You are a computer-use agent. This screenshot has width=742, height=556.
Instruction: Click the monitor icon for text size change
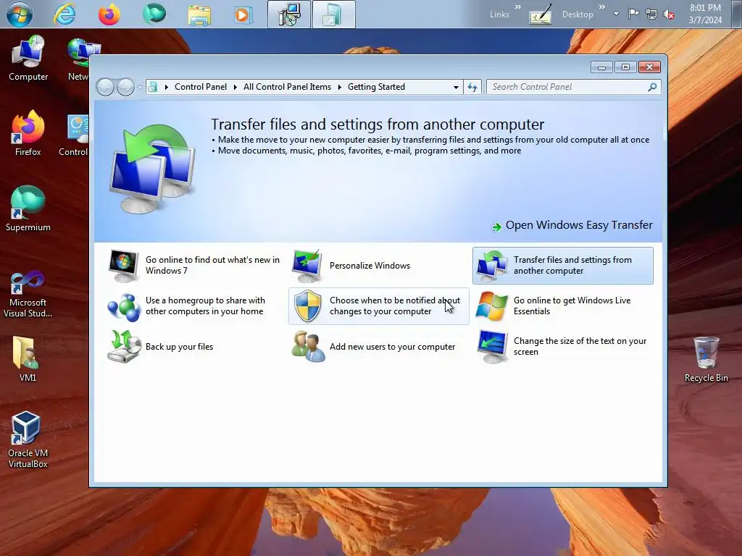point(492,347)
